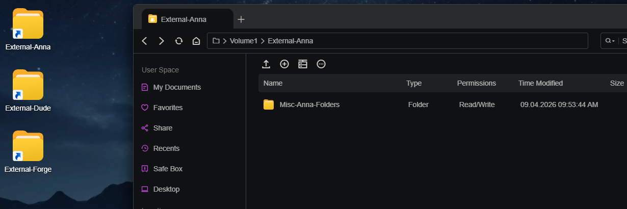
Task: Refresh the current folder view
Action: [x=179, y=41]
